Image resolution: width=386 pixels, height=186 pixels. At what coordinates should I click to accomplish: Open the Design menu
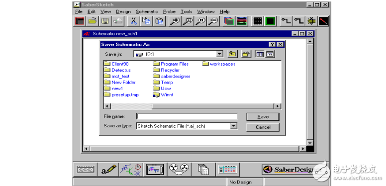point(123,11)
